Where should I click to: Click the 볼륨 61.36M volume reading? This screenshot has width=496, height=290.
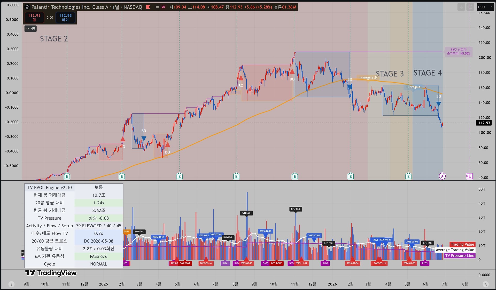coord(285,7)
